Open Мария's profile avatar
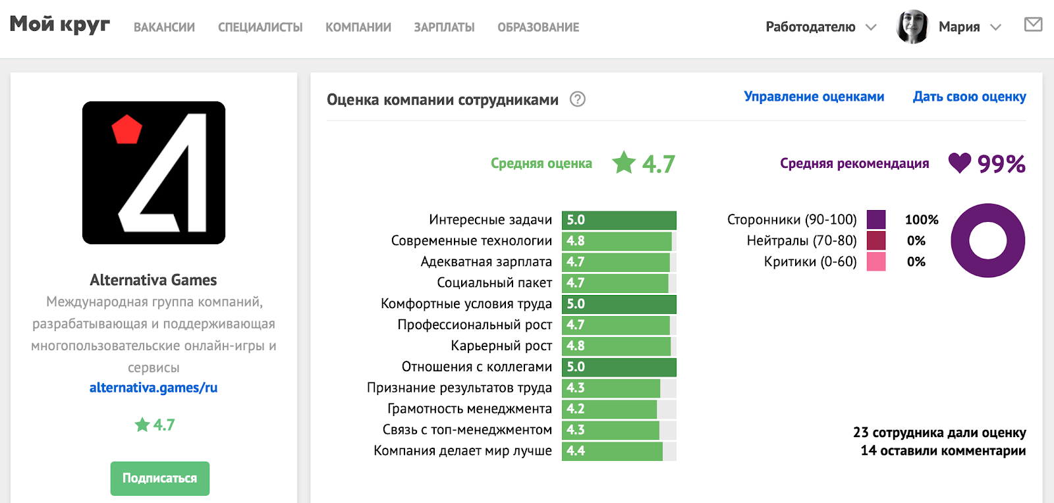The width and height of the screenshot is (1054, 503). [912, 27]
